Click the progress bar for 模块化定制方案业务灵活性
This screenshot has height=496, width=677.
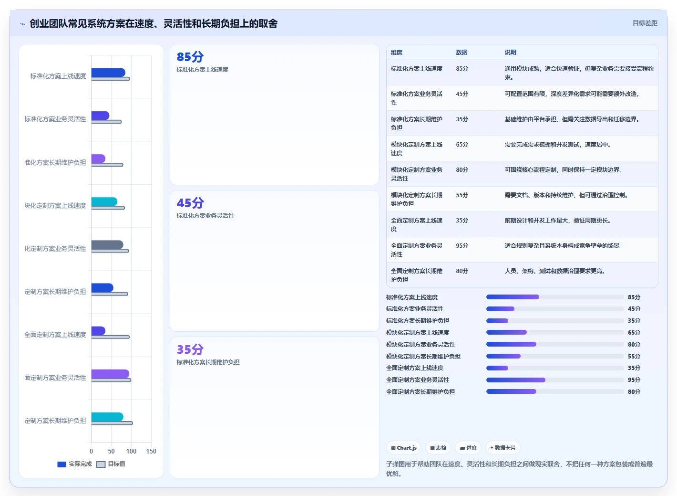[x=555, y=344]
